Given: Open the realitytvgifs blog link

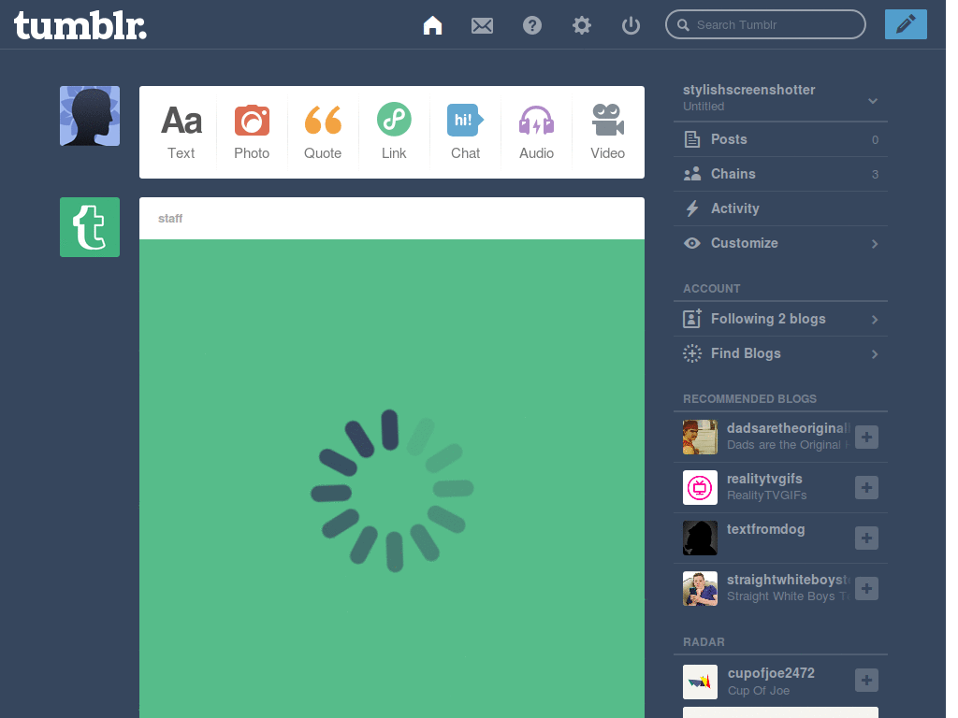Looking at the screenshot, I should click(x=764, y=479).
